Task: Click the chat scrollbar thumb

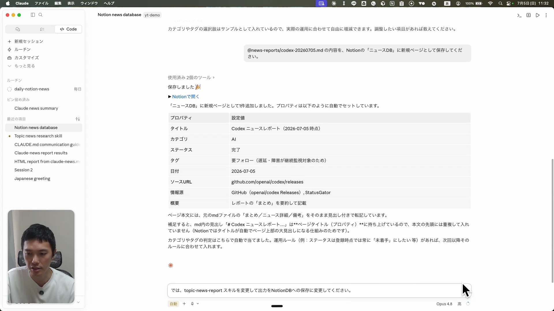Action: tap(553, 220)
